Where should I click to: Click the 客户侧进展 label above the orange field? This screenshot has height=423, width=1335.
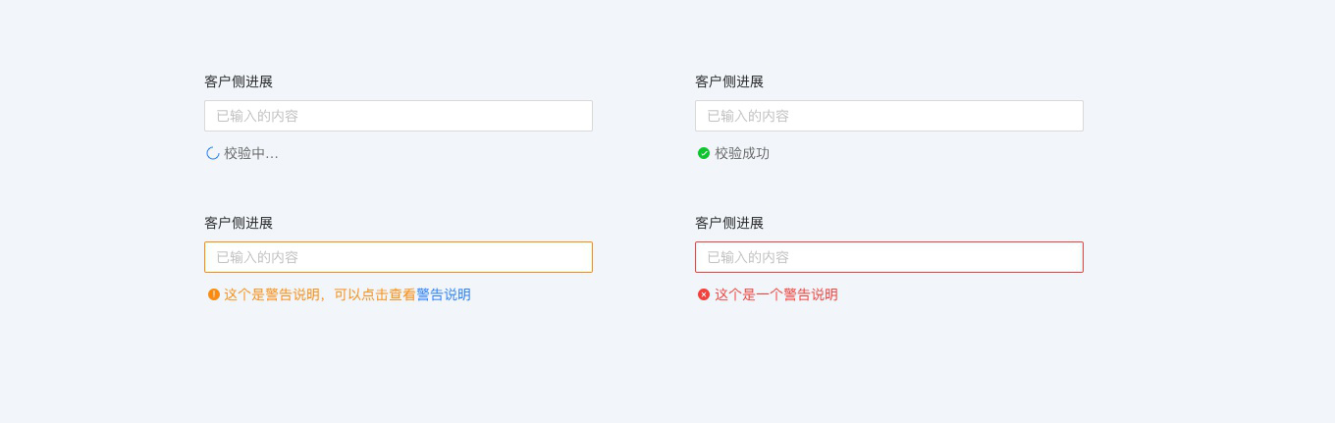239,223
